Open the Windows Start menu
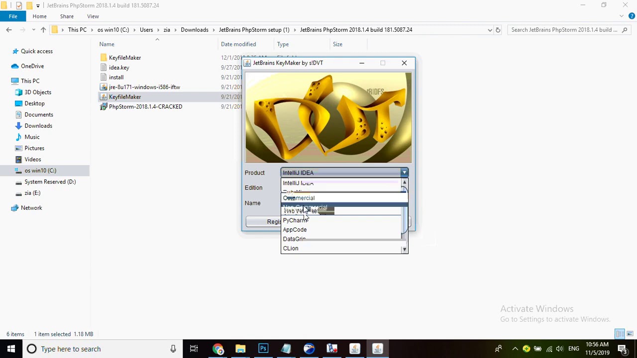This screenshot has width=637, height=358. (11, 349)
